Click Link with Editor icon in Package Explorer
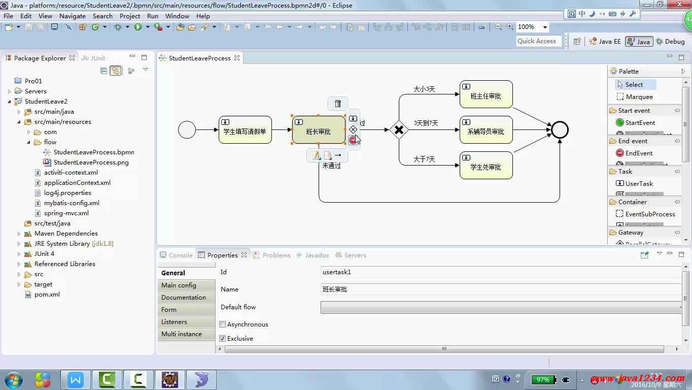Screen dimensions: 692x390 tap(116, 71)
